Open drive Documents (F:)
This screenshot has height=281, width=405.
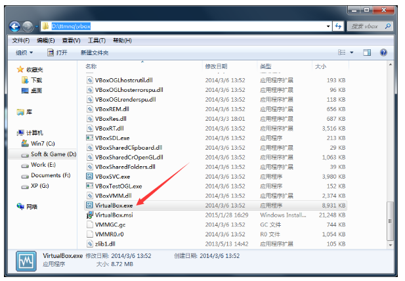(x=46, y=175)
